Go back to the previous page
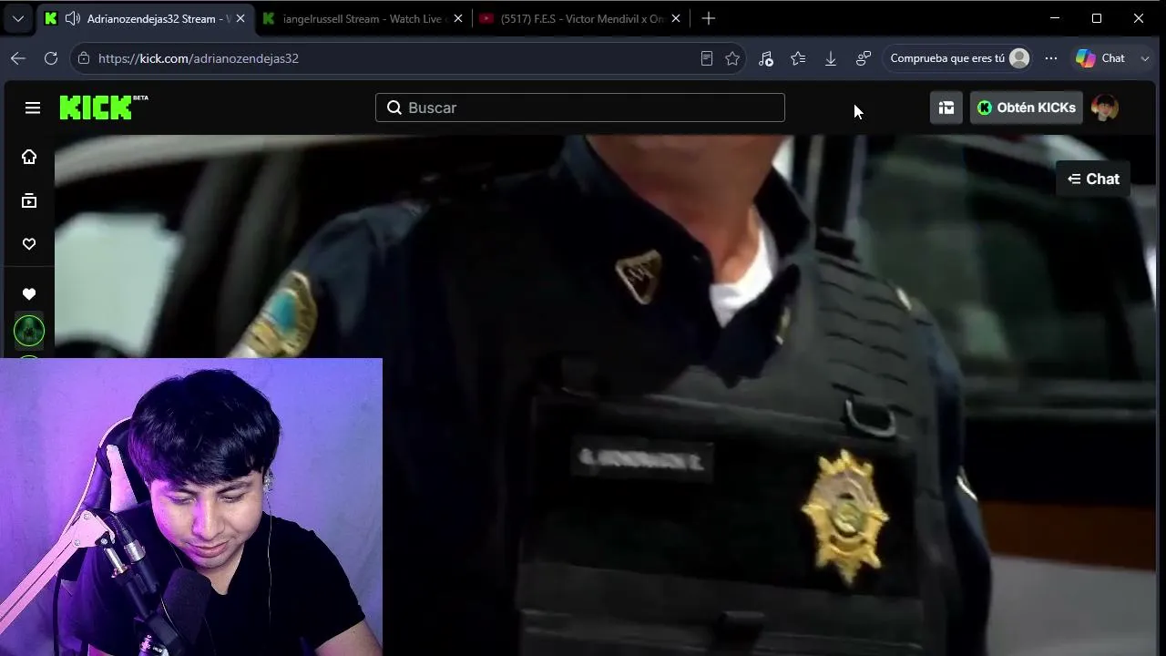 [18, 58]
